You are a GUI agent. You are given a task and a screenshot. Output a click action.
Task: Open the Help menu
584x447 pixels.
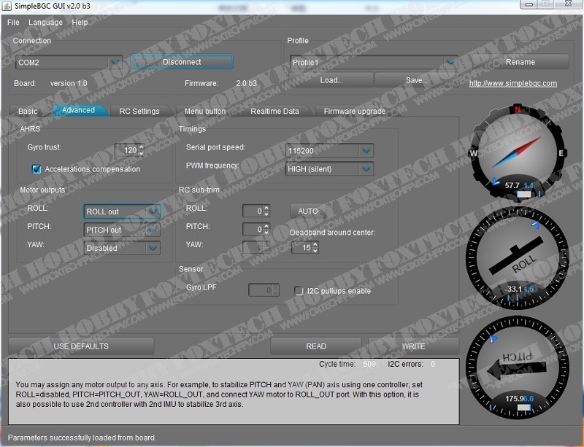pyautogui.click(x=80, y=23)
